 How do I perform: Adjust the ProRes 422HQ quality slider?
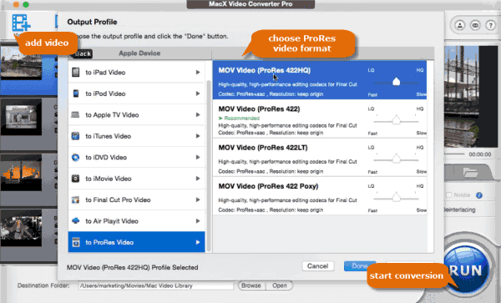[x=396, y=82]
